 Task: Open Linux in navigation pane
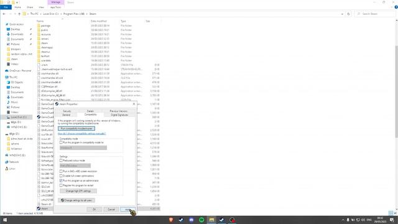[x=12, y=169]
